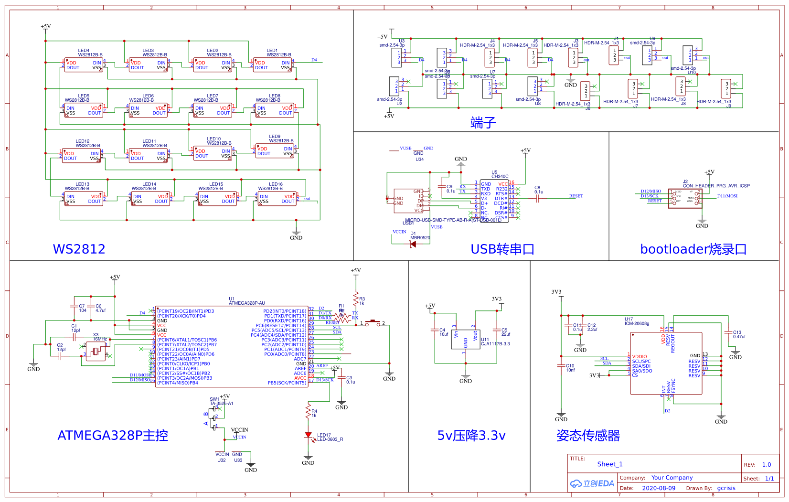Click the LED12 WS2812B-B symbol

coord(82,156)
